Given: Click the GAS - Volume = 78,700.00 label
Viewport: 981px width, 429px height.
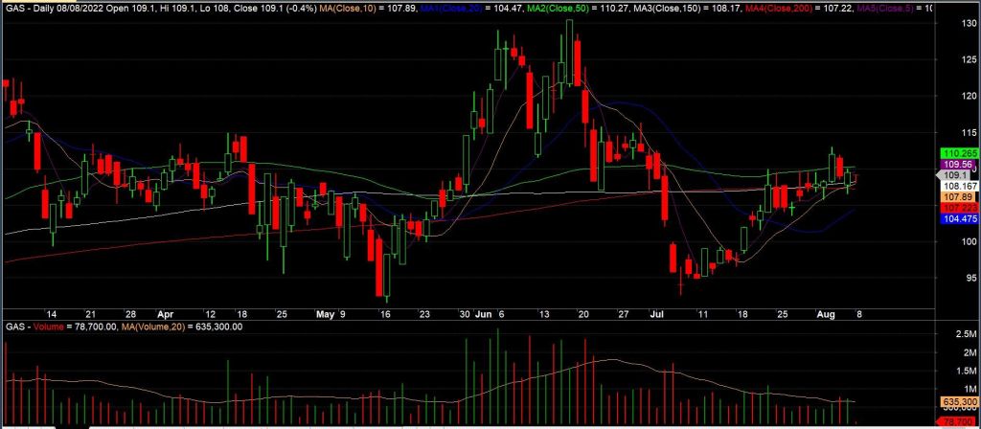Looking at the screenshot, I should pos(61,327).
